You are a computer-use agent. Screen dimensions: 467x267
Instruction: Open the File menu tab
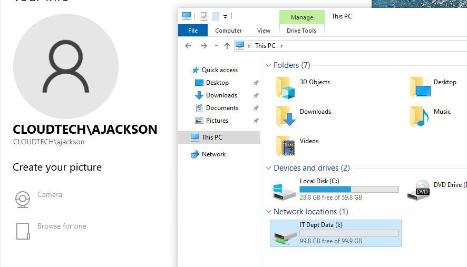click(x=193, y=31)
